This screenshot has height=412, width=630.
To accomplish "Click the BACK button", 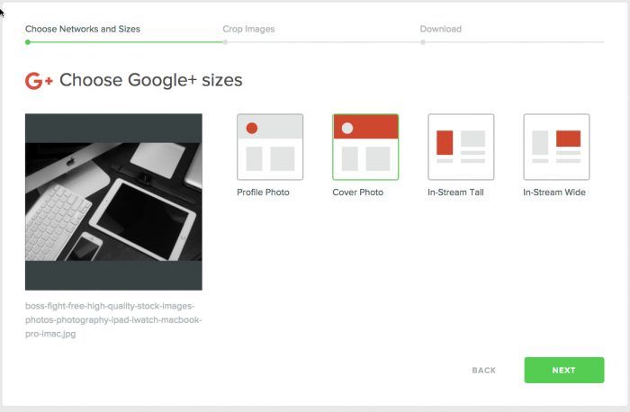I will tap(483, 371).
